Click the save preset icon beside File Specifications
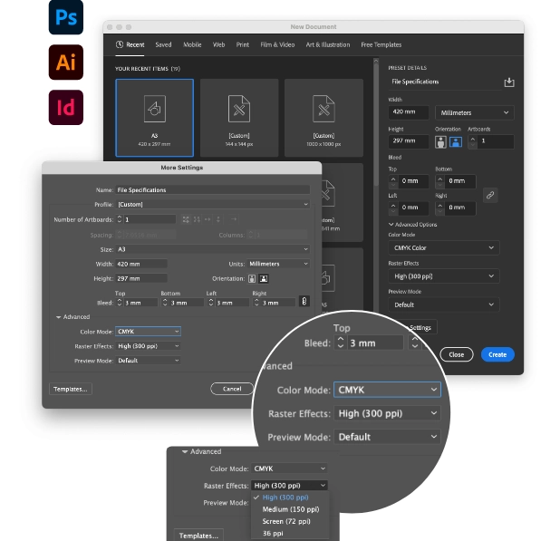560x541 pixels. pos(508,82)
